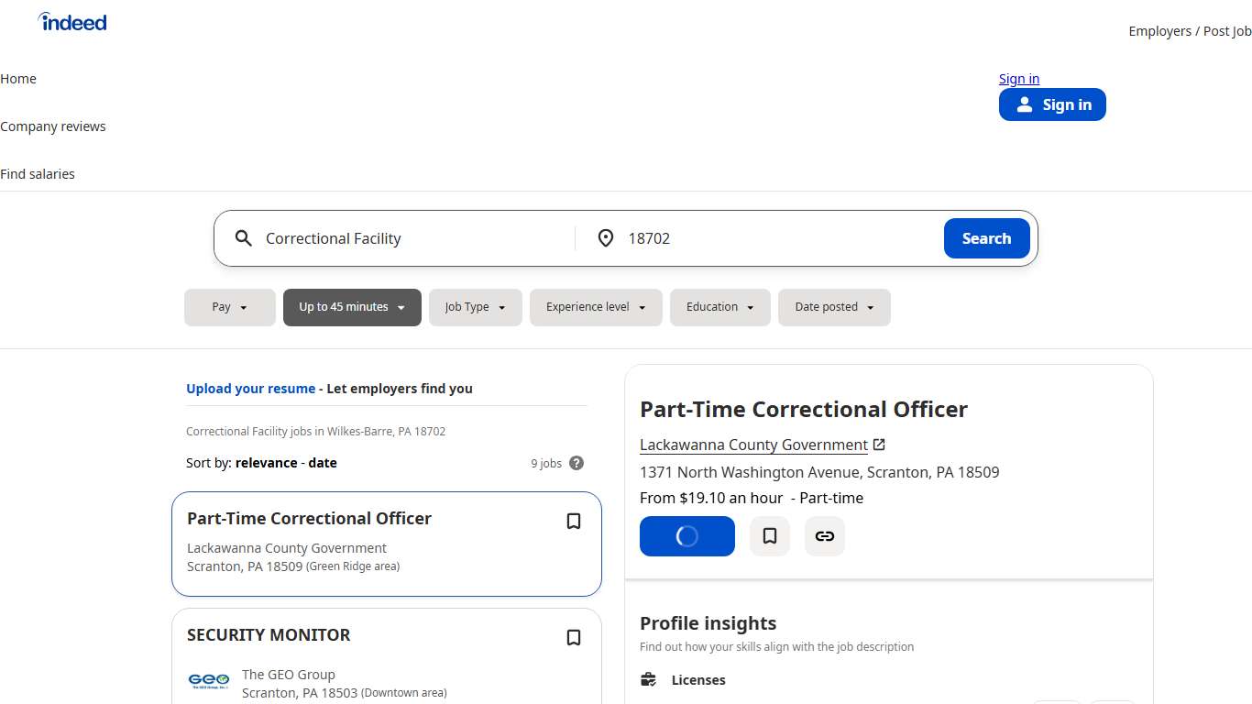Sort results by date

coord(322,463)
